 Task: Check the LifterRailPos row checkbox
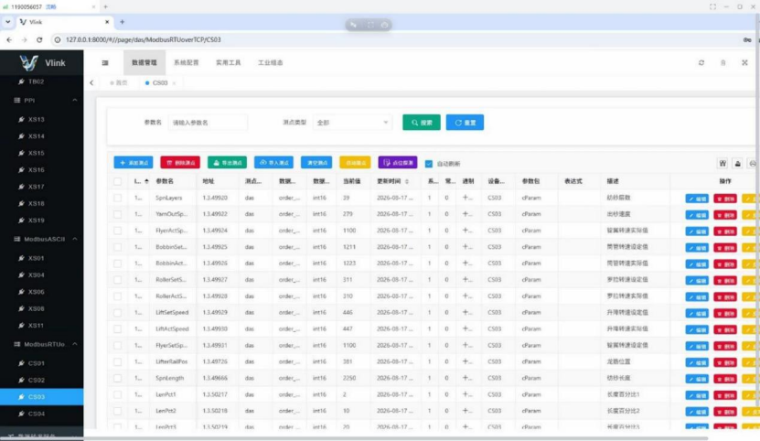point(117,361)
